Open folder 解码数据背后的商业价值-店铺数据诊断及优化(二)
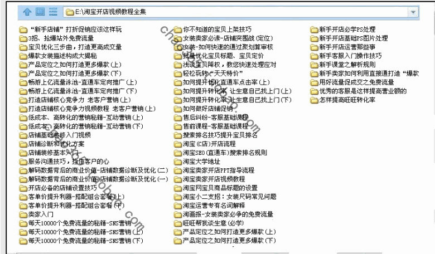435x254 pixels. tap(94, 170)
